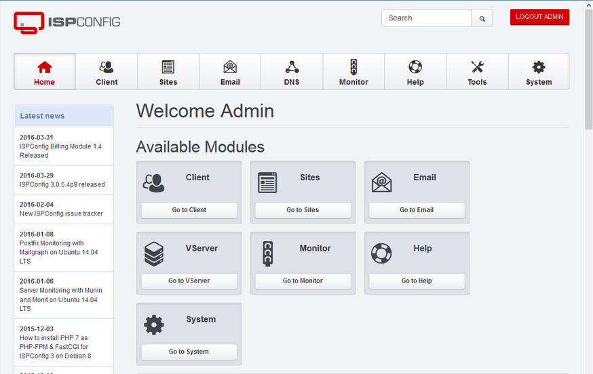Click the Go to Sites button
The height and width of the screenshot is (374, 593).
click(x=303, y=210)
